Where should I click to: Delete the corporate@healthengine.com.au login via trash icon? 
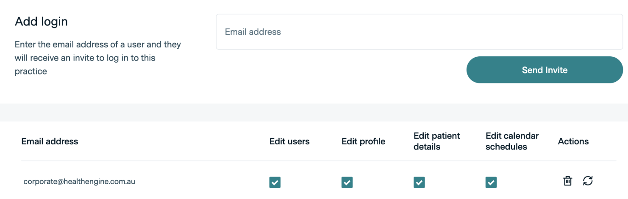tap(567, 181)
